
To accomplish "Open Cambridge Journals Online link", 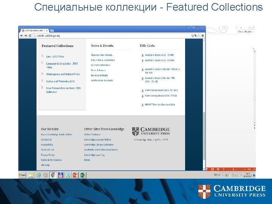I will [x=97, y=140].
